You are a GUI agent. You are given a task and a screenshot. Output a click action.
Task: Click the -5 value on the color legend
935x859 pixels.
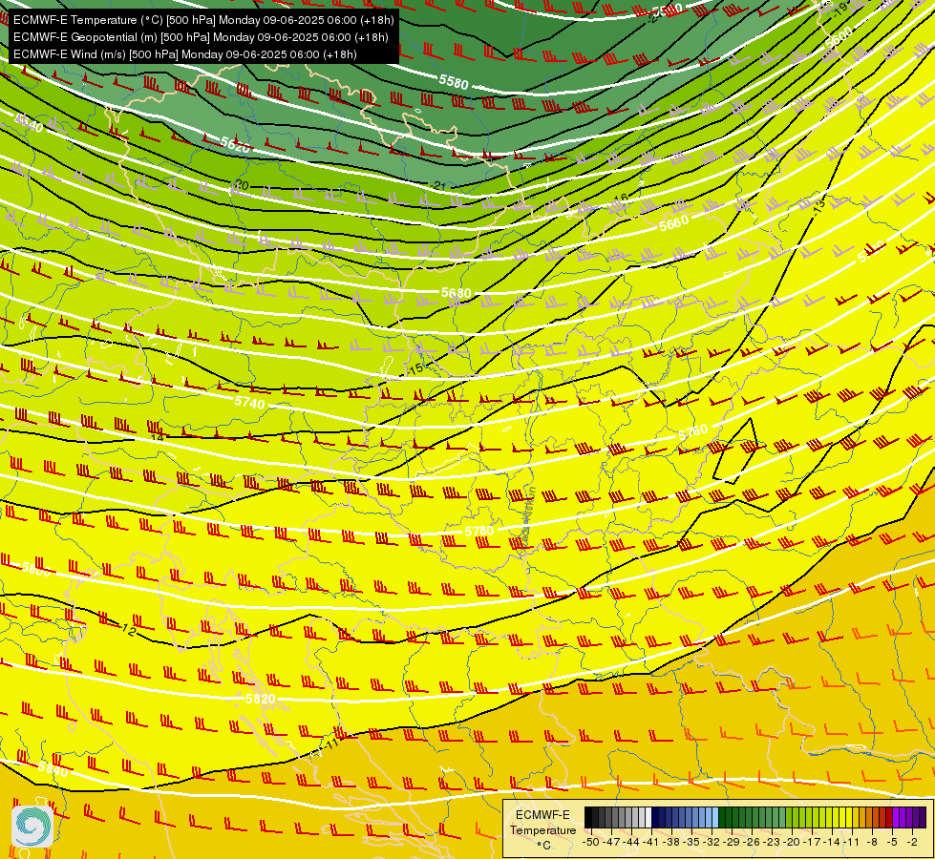point(892,842)
